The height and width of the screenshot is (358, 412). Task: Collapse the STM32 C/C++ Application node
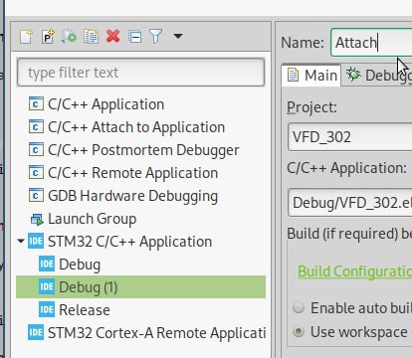click(x=21, y=241)
